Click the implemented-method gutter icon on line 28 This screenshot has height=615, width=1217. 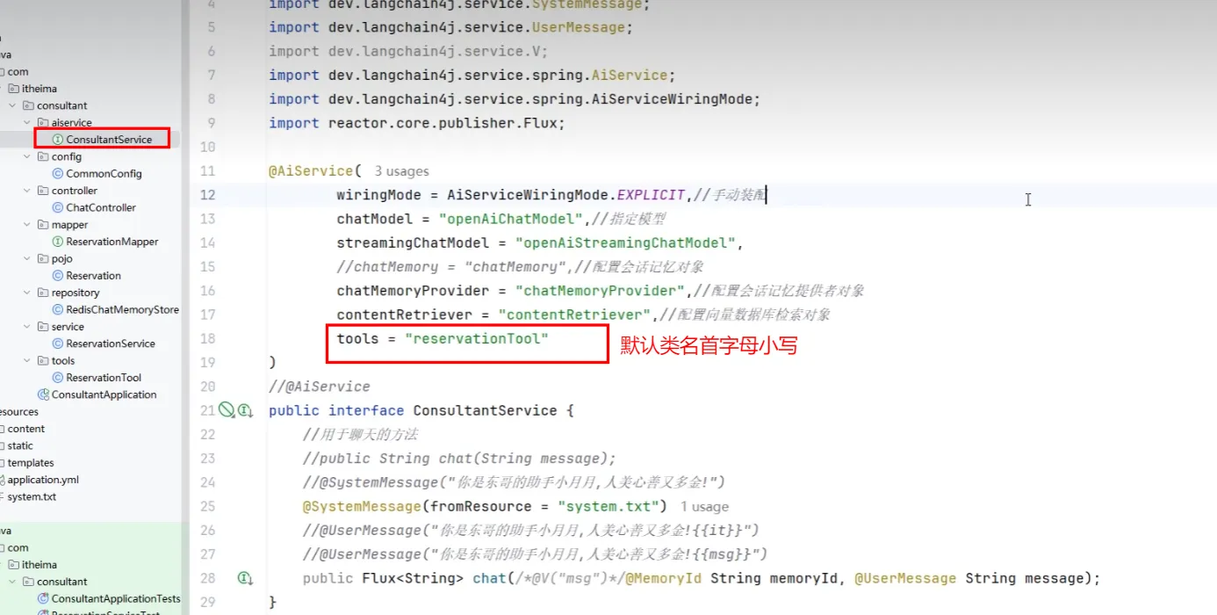[245, 578]
